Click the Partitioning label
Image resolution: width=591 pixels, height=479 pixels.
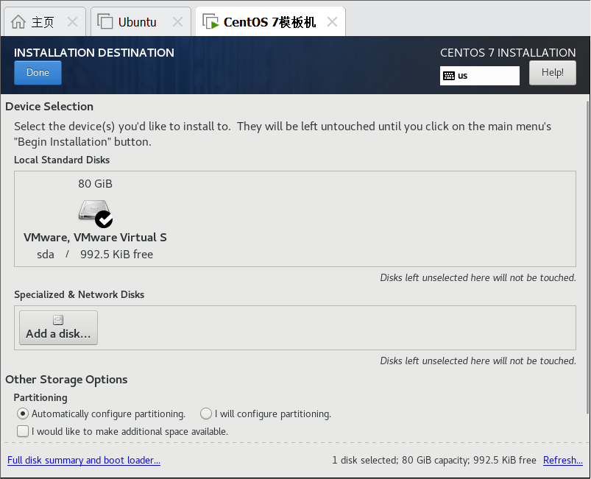coord(40,397)
